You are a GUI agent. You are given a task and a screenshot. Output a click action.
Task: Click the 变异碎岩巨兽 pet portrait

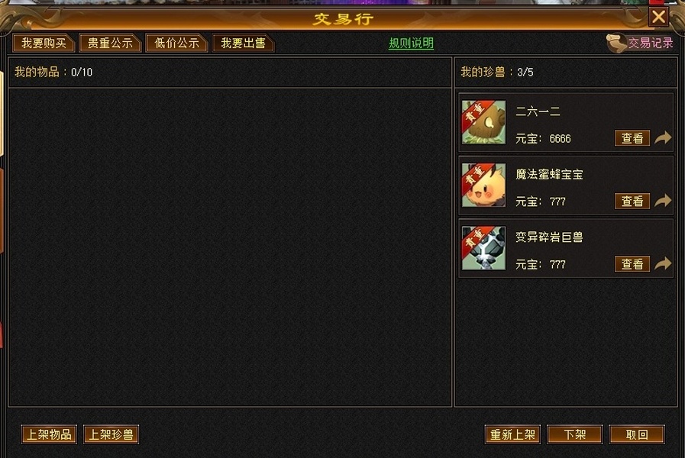[483, 248]
